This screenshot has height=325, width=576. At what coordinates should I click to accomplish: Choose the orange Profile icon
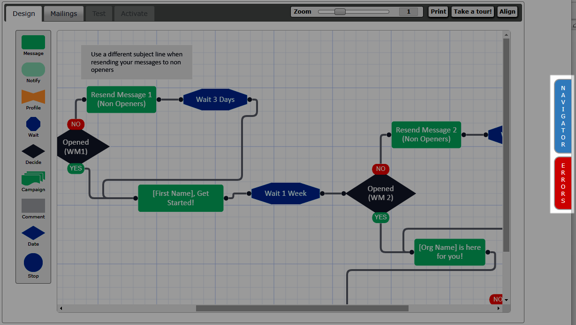33,97
